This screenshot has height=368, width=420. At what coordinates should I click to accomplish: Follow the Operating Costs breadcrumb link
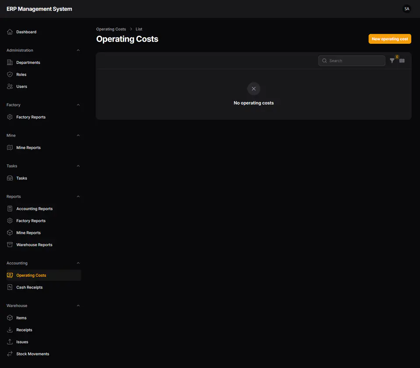coord(111,29)
